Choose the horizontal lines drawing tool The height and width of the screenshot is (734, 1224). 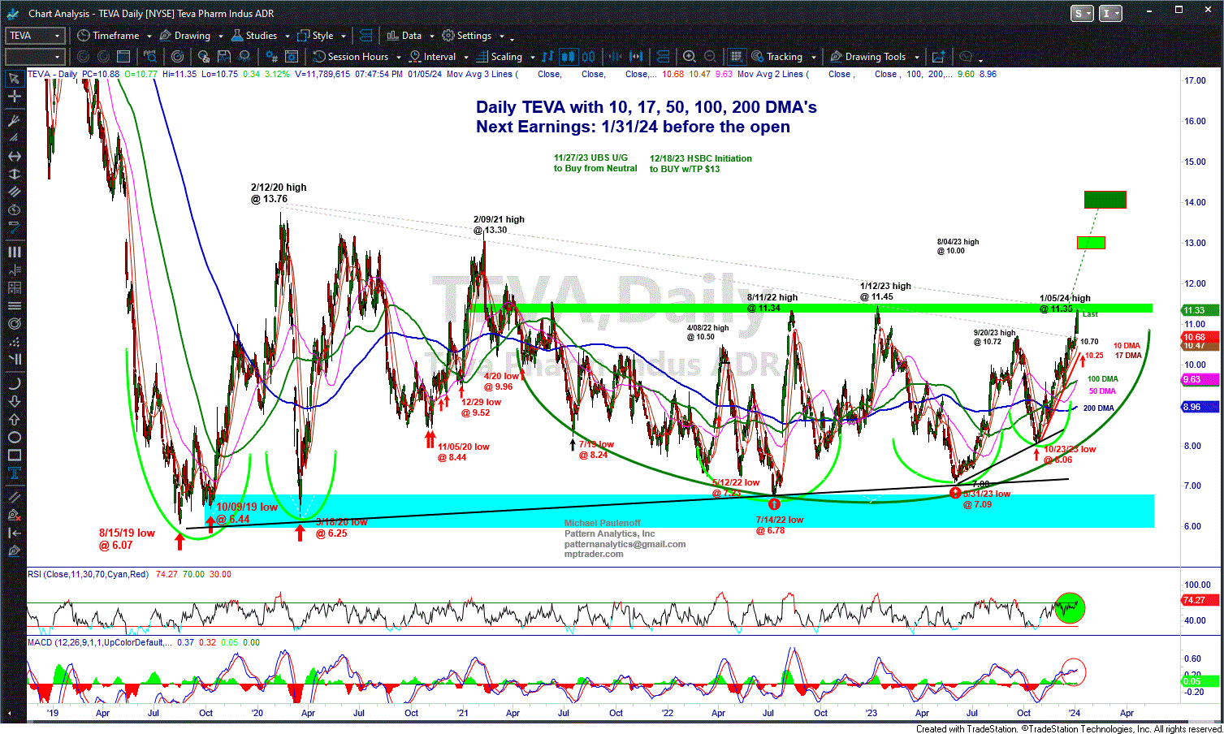pyautogui.click(x=14, y=305)
